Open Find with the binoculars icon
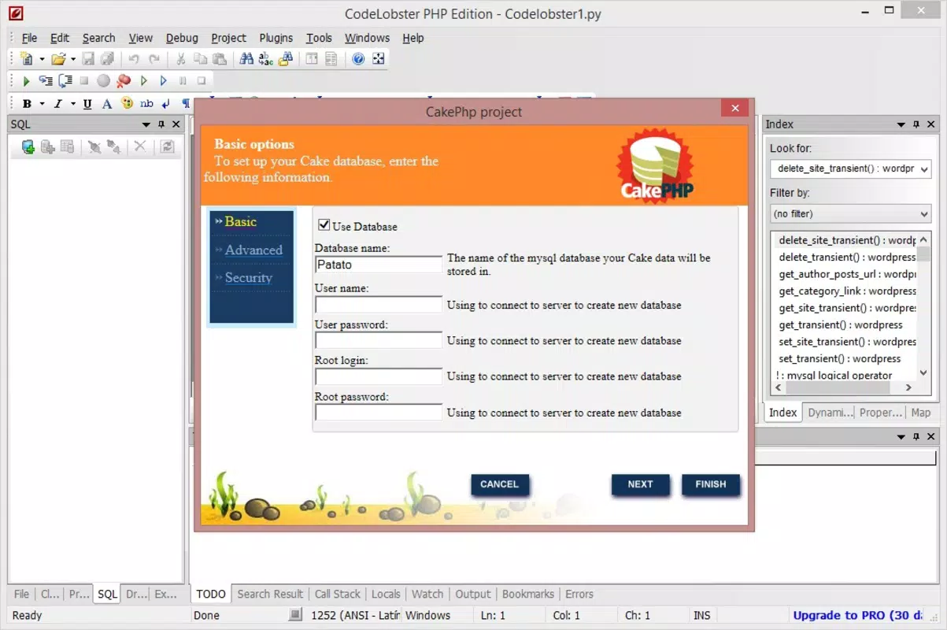 [246, 59]
